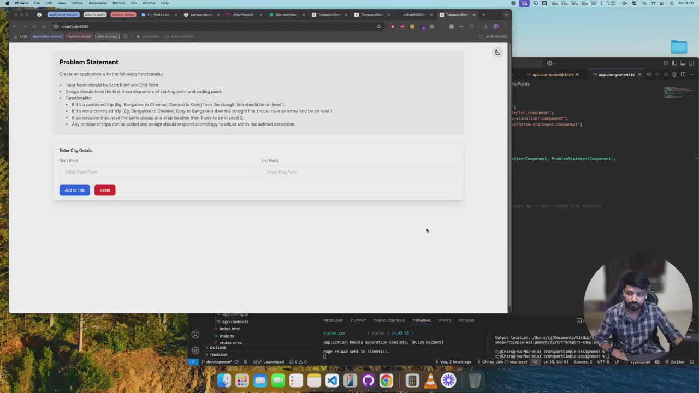Image resolution: width=699 pixels, height=393 pixels.
Task: Reload the page in Chrome
Action: click(34, 26)
